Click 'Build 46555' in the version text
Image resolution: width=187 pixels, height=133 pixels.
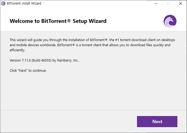point(41,60)
